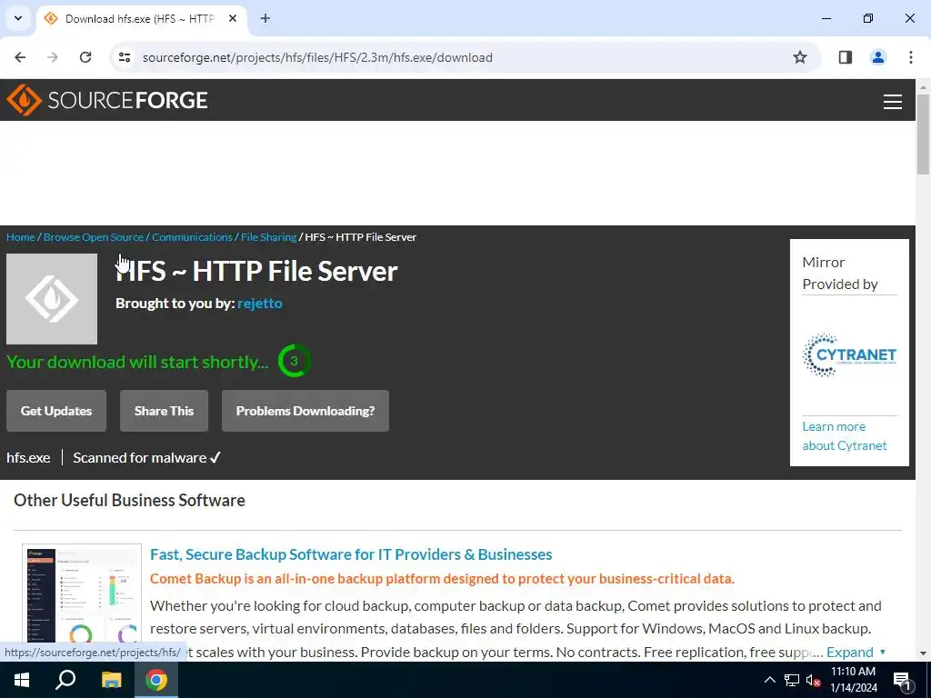
Task: Select the Download hfs.exe browser tab
Action: pos(141,18)
